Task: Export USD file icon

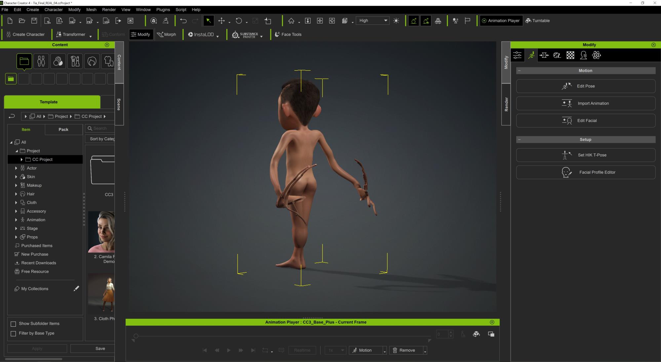Action: [106, 21]
